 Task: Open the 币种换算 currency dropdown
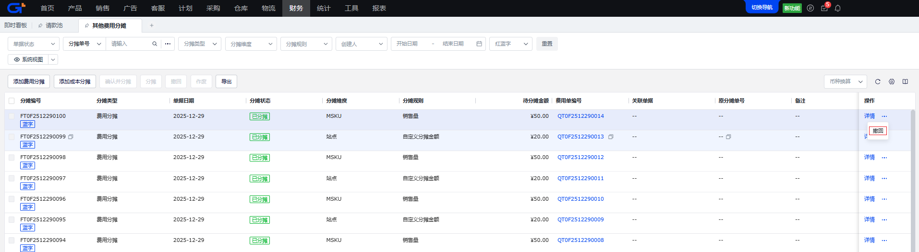pyautogui.click(x=845, y=81)
